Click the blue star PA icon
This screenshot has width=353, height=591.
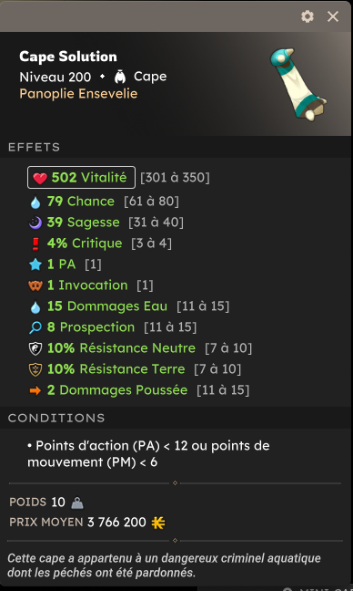(x=35, y=264)
